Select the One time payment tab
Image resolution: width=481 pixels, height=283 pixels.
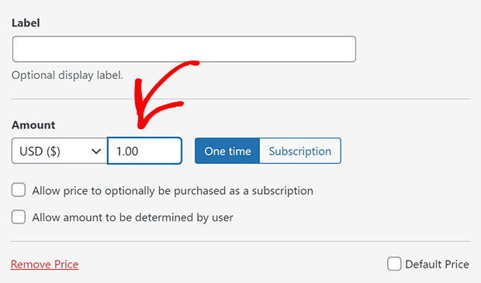(227, 151)
